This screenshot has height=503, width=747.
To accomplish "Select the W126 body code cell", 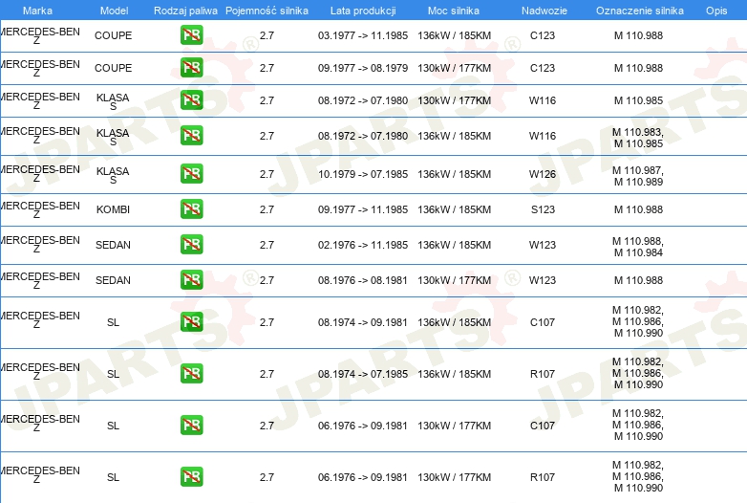I will (x=543, y=174).
